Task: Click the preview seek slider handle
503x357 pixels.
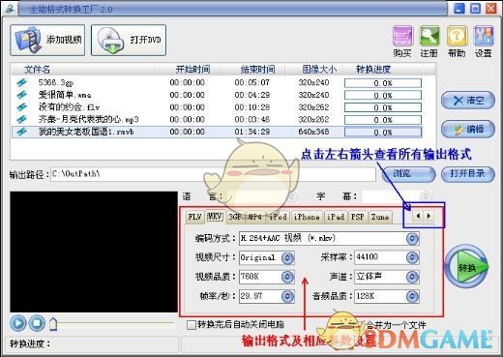Action: coord(53,324)
